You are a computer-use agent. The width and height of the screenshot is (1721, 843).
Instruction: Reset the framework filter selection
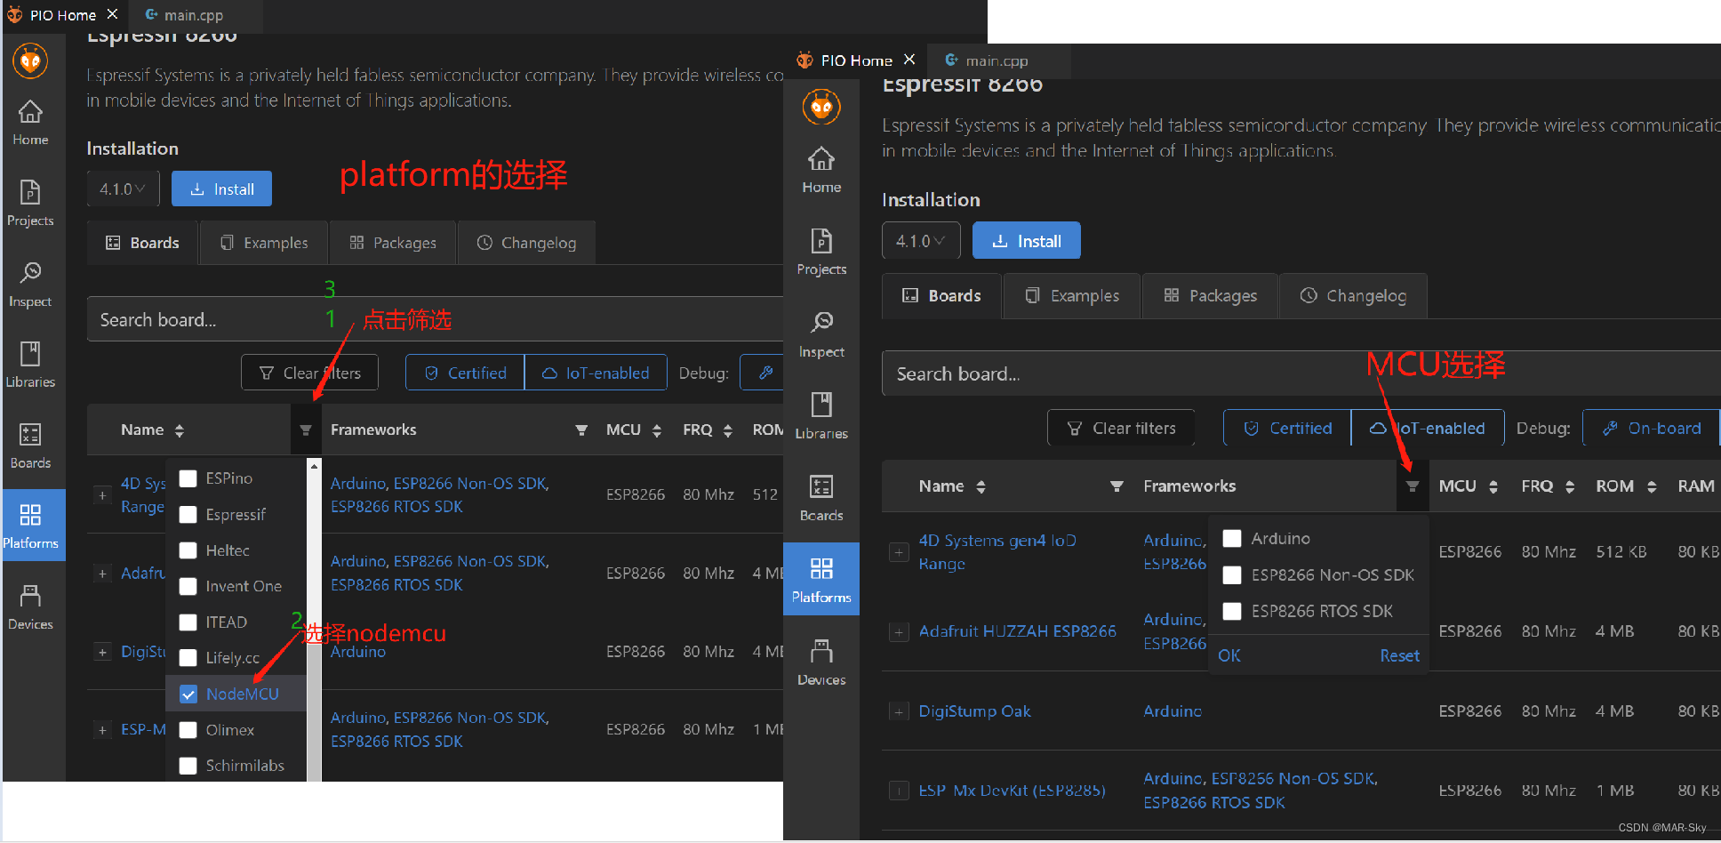click(1399, 655)
